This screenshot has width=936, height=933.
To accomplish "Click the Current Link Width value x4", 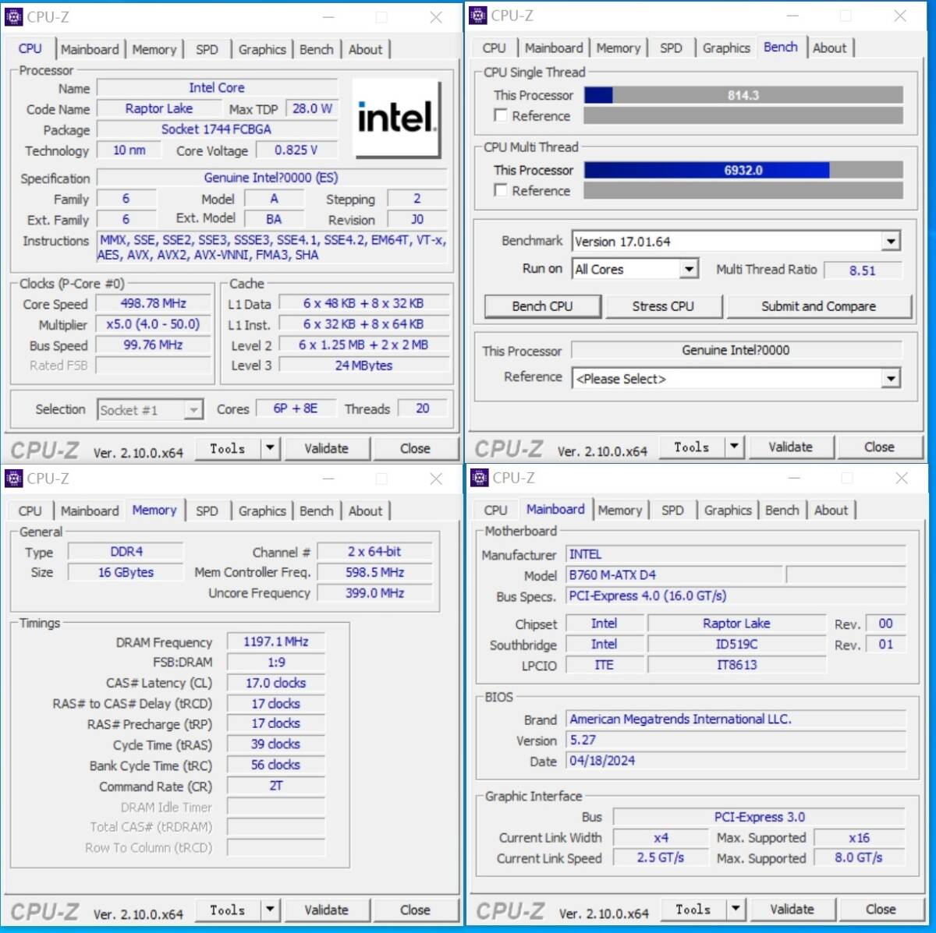I will coord(661,838).
